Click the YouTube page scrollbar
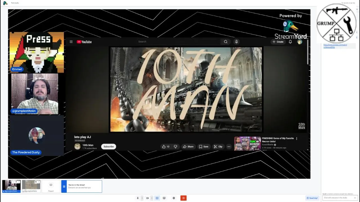 [x=308, y=52]
